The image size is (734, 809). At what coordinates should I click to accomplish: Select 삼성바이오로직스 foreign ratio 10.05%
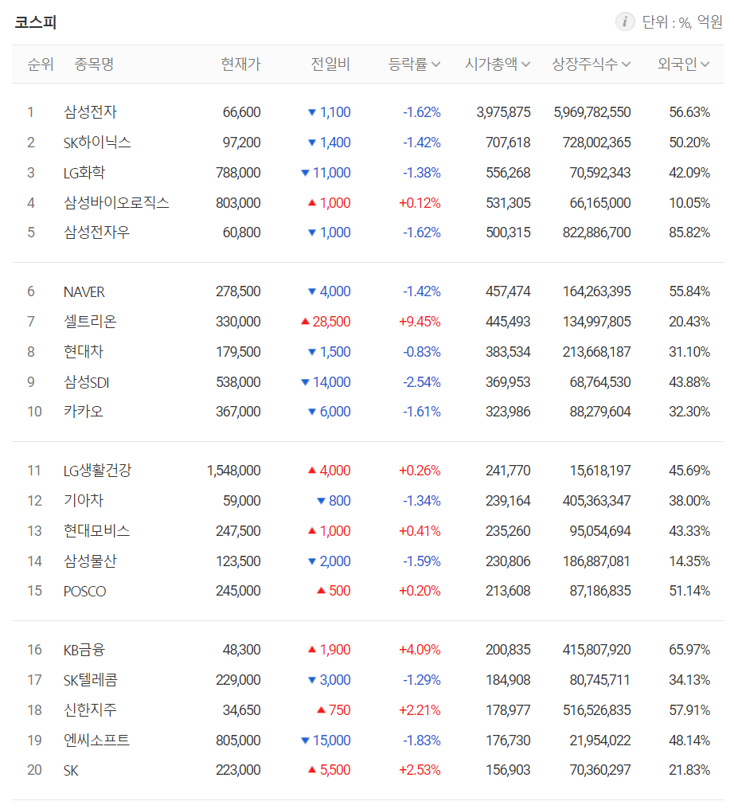click(689, 203)
